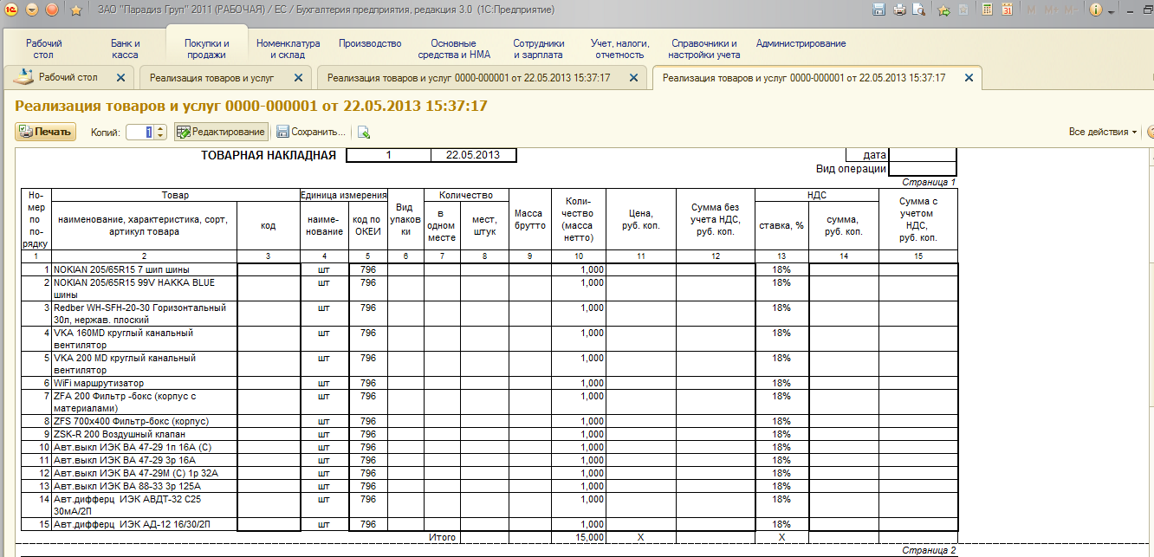
Task: Open the Покупки и продажи section
Action: (x=207, y=49)
